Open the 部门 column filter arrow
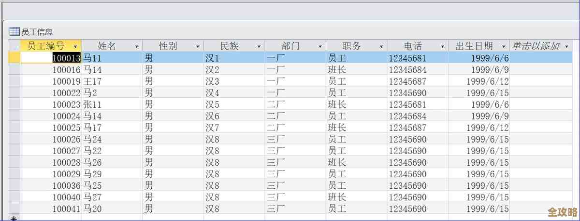The width and height of the screenshot is (580, 221). 320,46
